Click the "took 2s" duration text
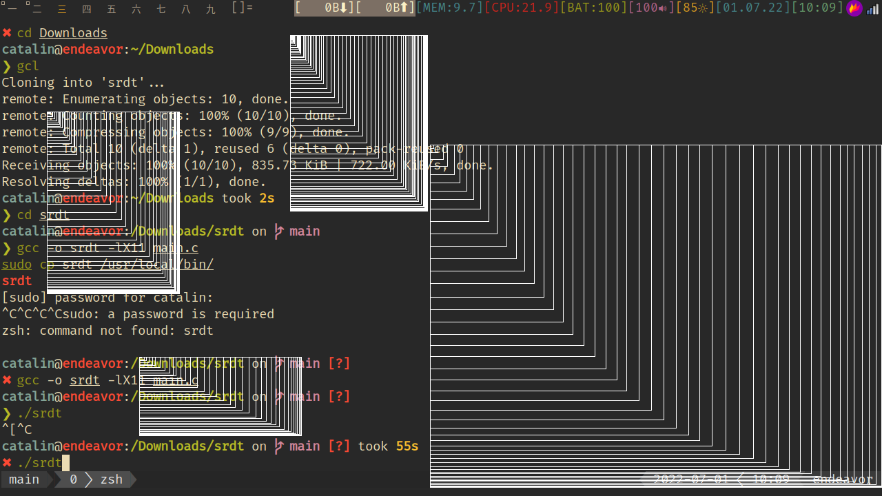Viewport: 882px width, 496px height. pos(248,198)
